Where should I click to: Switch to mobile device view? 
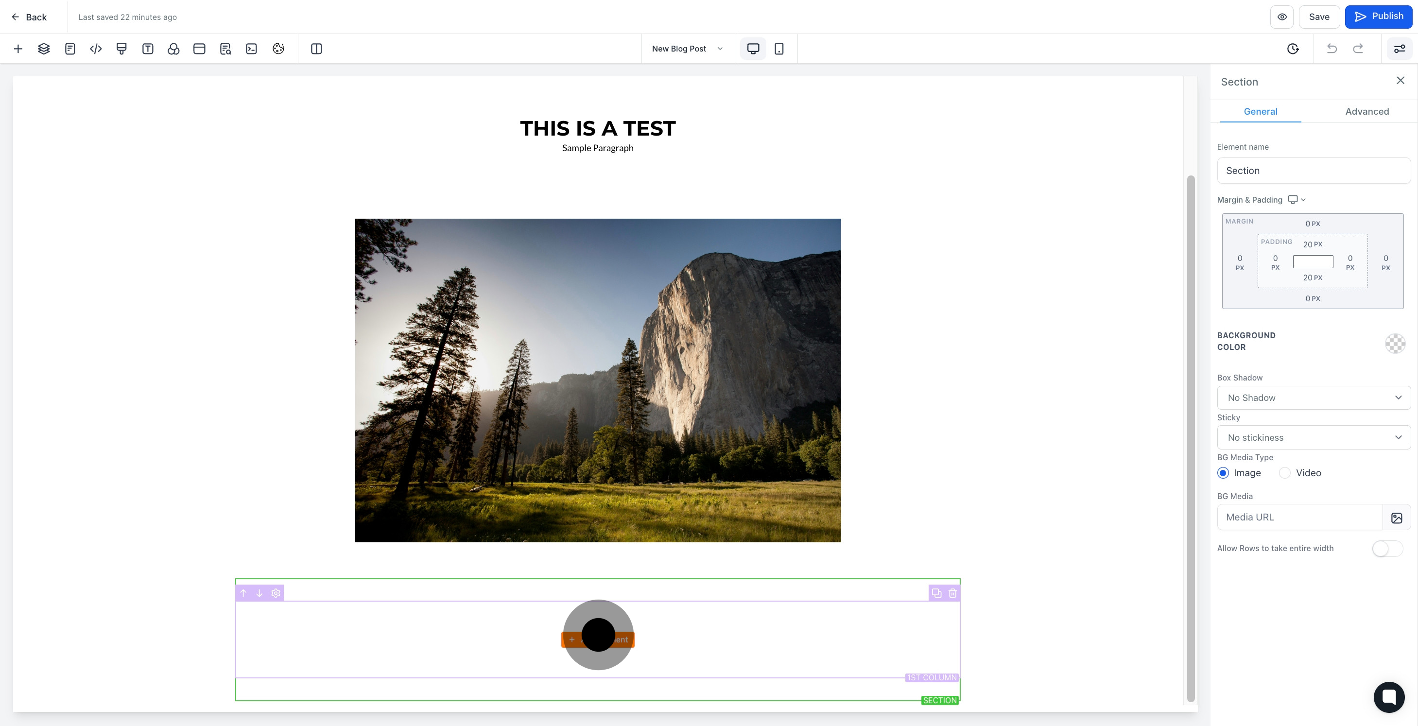click(x=779, y=49)
